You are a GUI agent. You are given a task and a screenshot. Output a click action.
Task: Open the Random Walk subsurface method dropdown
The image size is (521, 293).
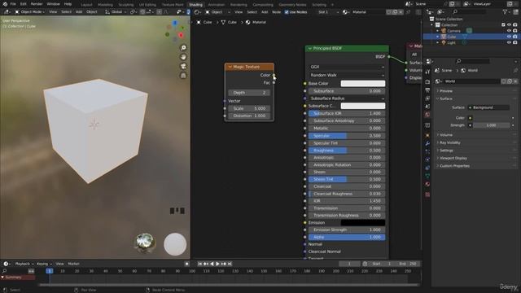347,76
